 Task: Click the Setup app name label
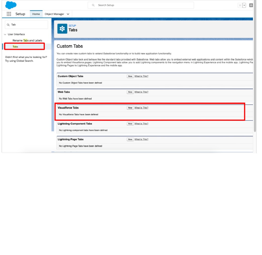pyautogui.click(x=20, y=14)
